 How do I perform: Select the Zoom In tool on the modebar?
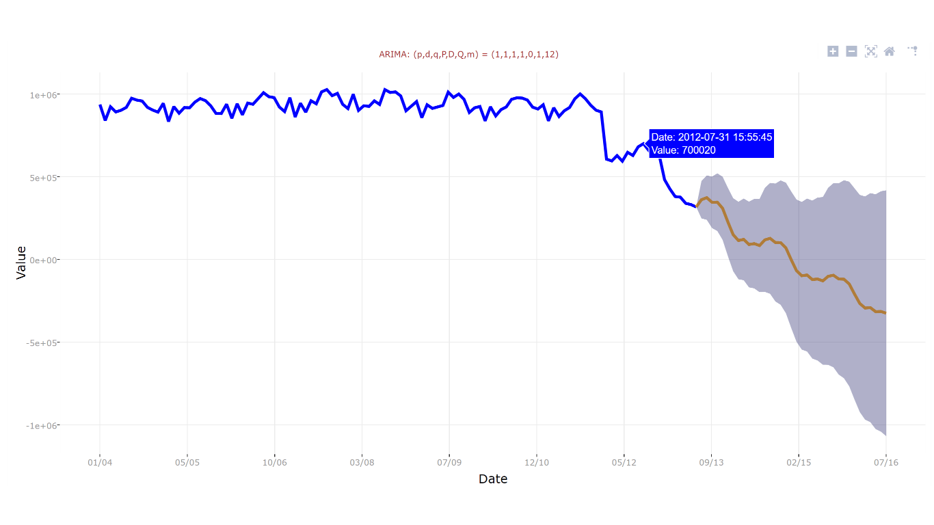pyautogui.click(x=833, y=51)
